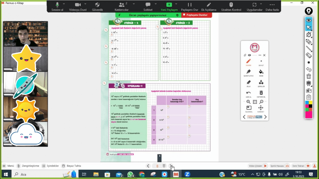Zoom out with magnifier minus

coord(261,102)
